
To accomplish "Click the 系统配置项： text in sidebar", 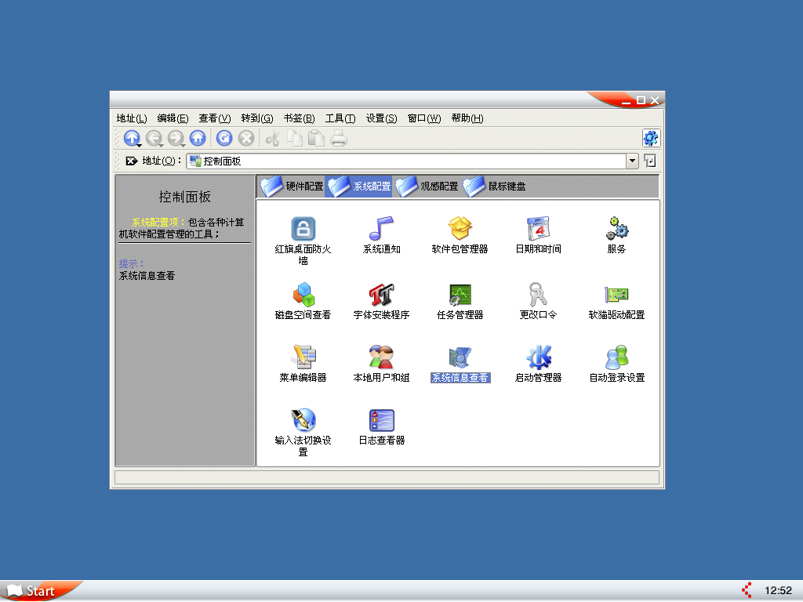I will 158,222.
